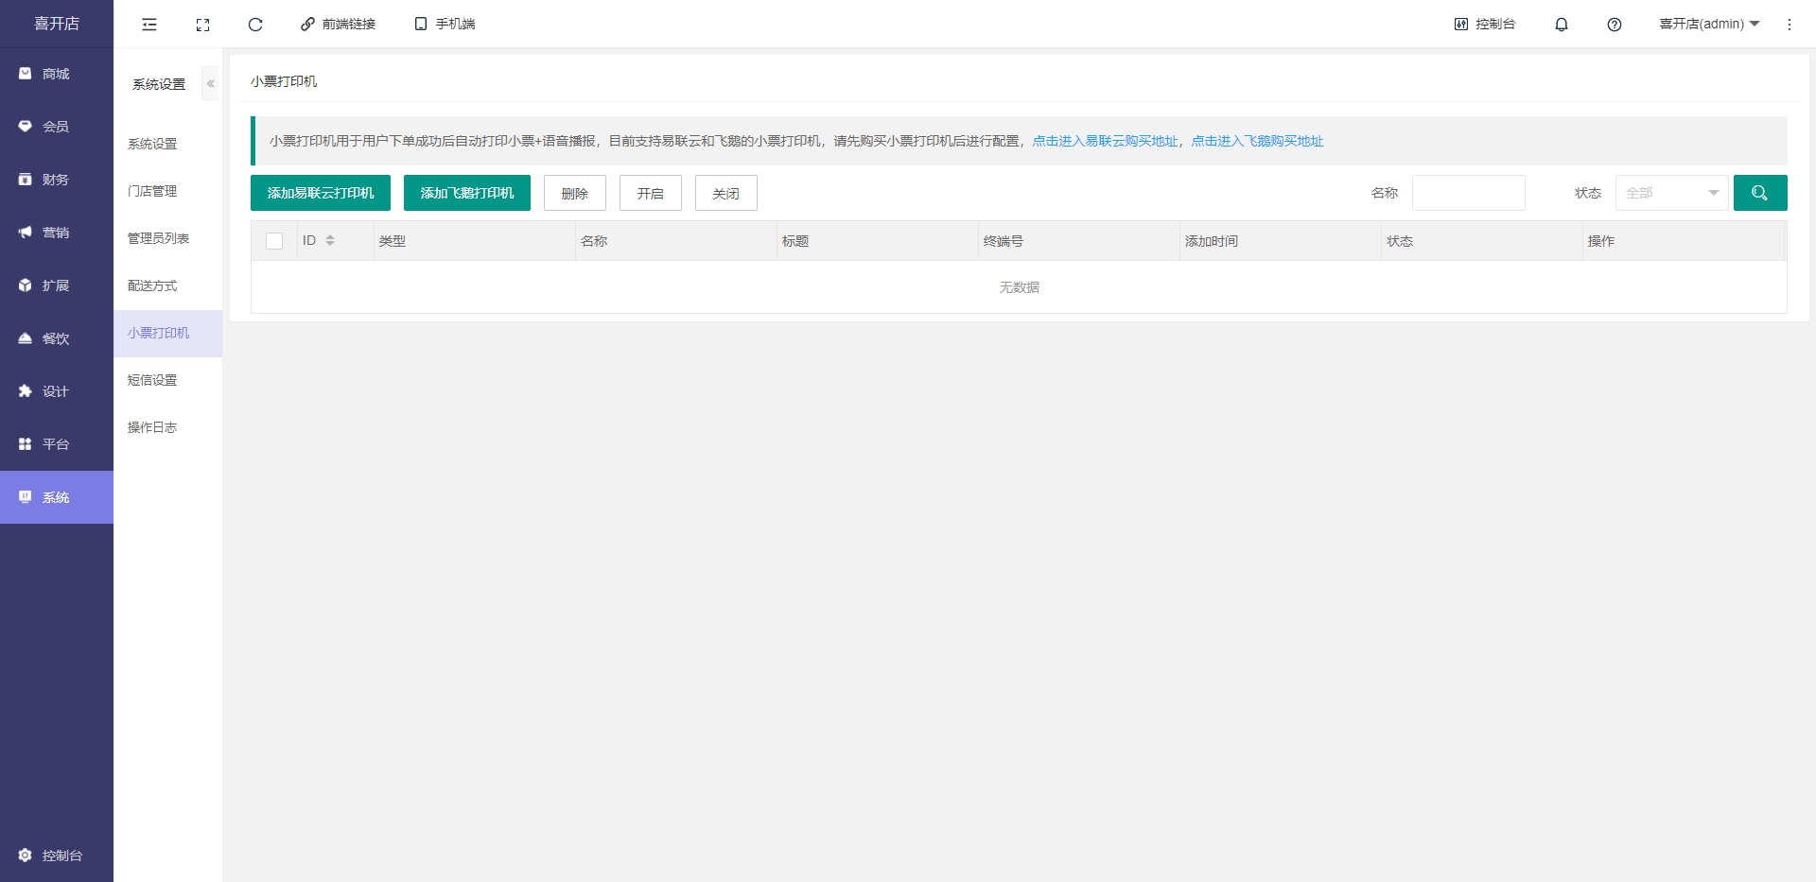Focus the 名称 name search field
This screenshot has height=882, width=1816.
(1469, 193)
